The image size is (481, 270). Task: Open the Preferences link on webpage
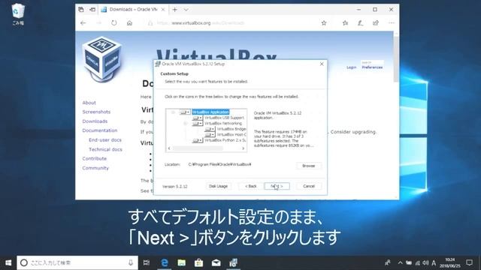(372, 67)
